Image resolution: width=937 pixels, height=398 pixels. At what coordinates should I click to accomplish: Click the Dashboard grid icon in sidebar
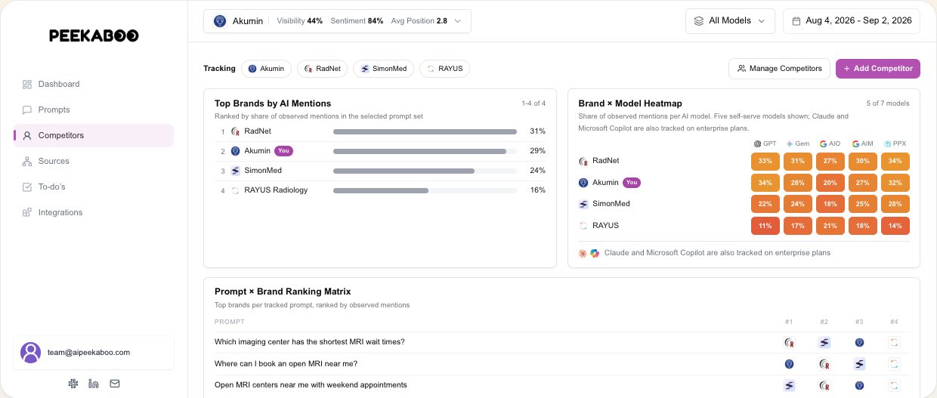27,84
